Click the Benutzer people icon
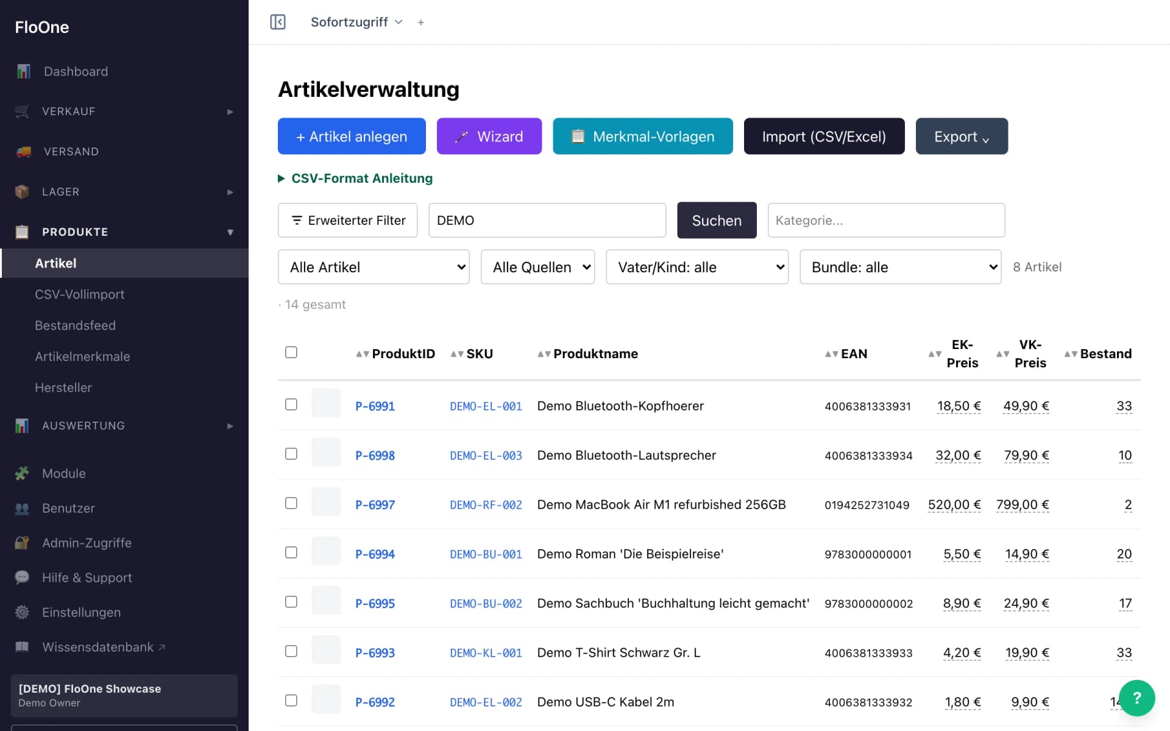The width and height of the screenshot is (1170, 731). click(x=22, y=508)
